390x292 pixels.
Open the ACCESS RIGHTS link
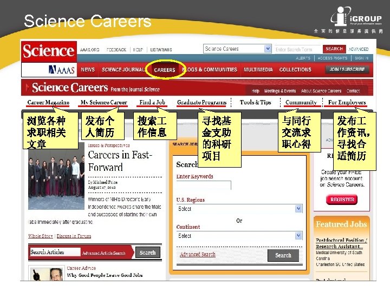[332, 58]
